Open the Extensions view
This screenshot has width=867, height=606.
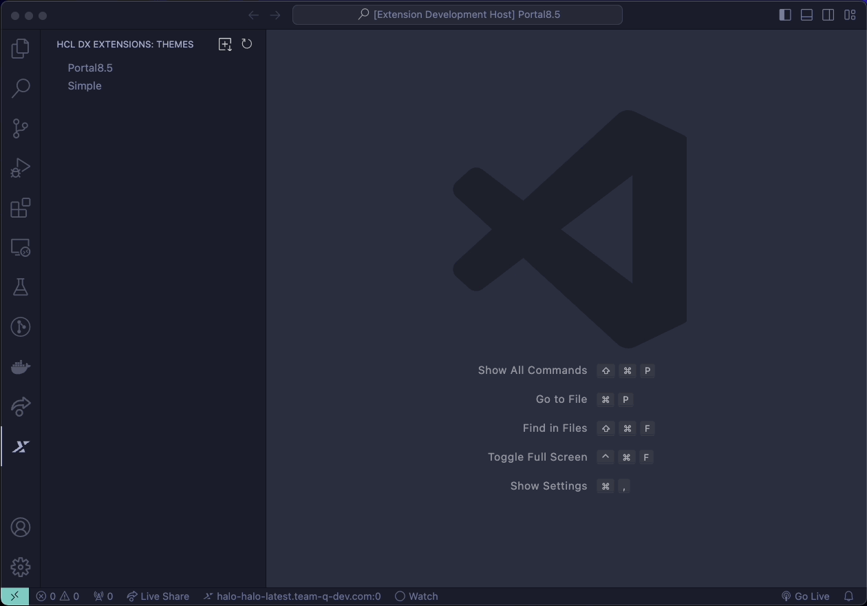20,207
